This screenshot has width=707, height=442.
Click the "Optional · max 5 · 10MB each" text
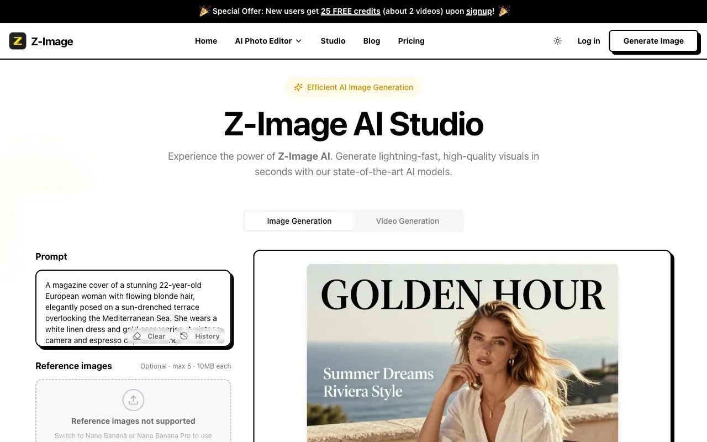[x=186, y=366]
